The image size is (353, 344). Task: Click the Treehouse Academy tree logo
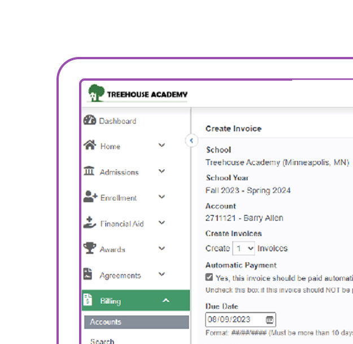click(96, 93)
